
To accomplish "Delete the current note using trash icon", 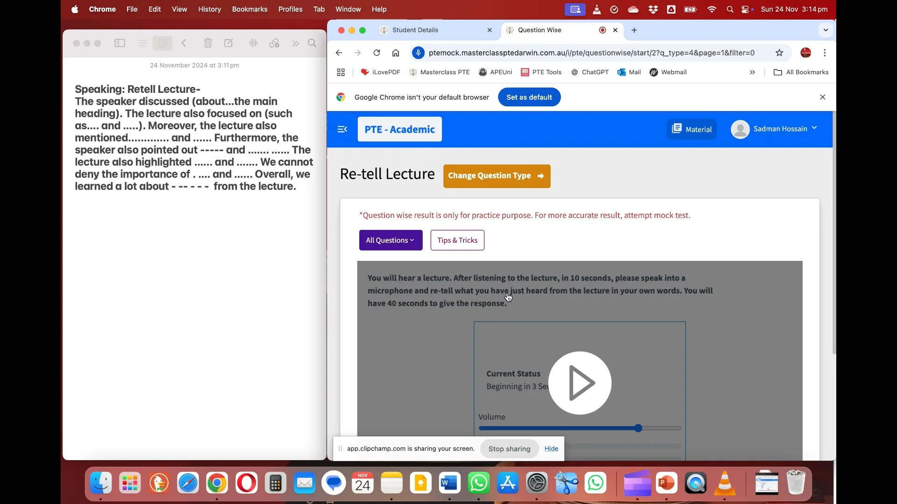I will 208,43.
